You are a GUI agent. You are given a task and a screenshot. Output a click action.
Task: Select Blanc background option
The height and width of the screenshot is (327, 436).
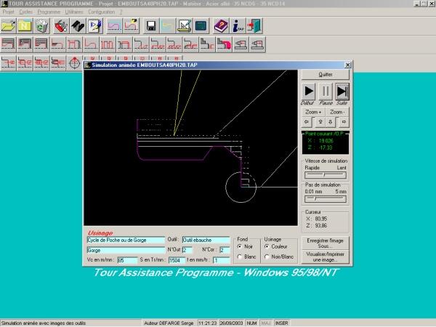[x=241, y=257]
